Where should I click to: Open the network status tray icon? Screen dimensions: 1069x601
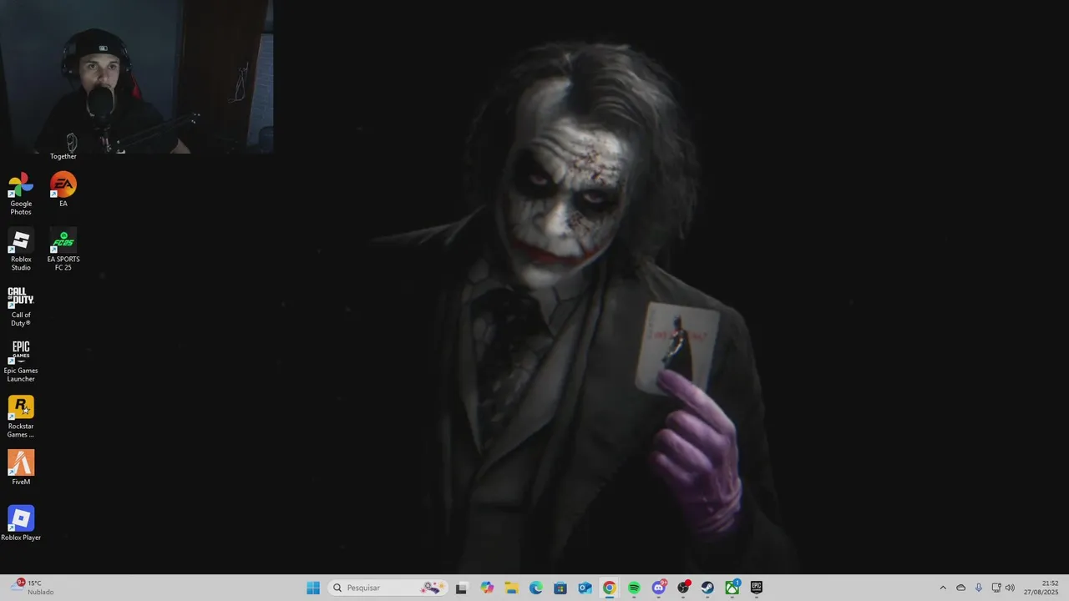coord(996,588)
